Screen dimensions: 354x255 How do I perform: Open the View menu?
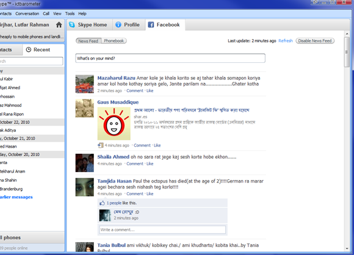57,13
